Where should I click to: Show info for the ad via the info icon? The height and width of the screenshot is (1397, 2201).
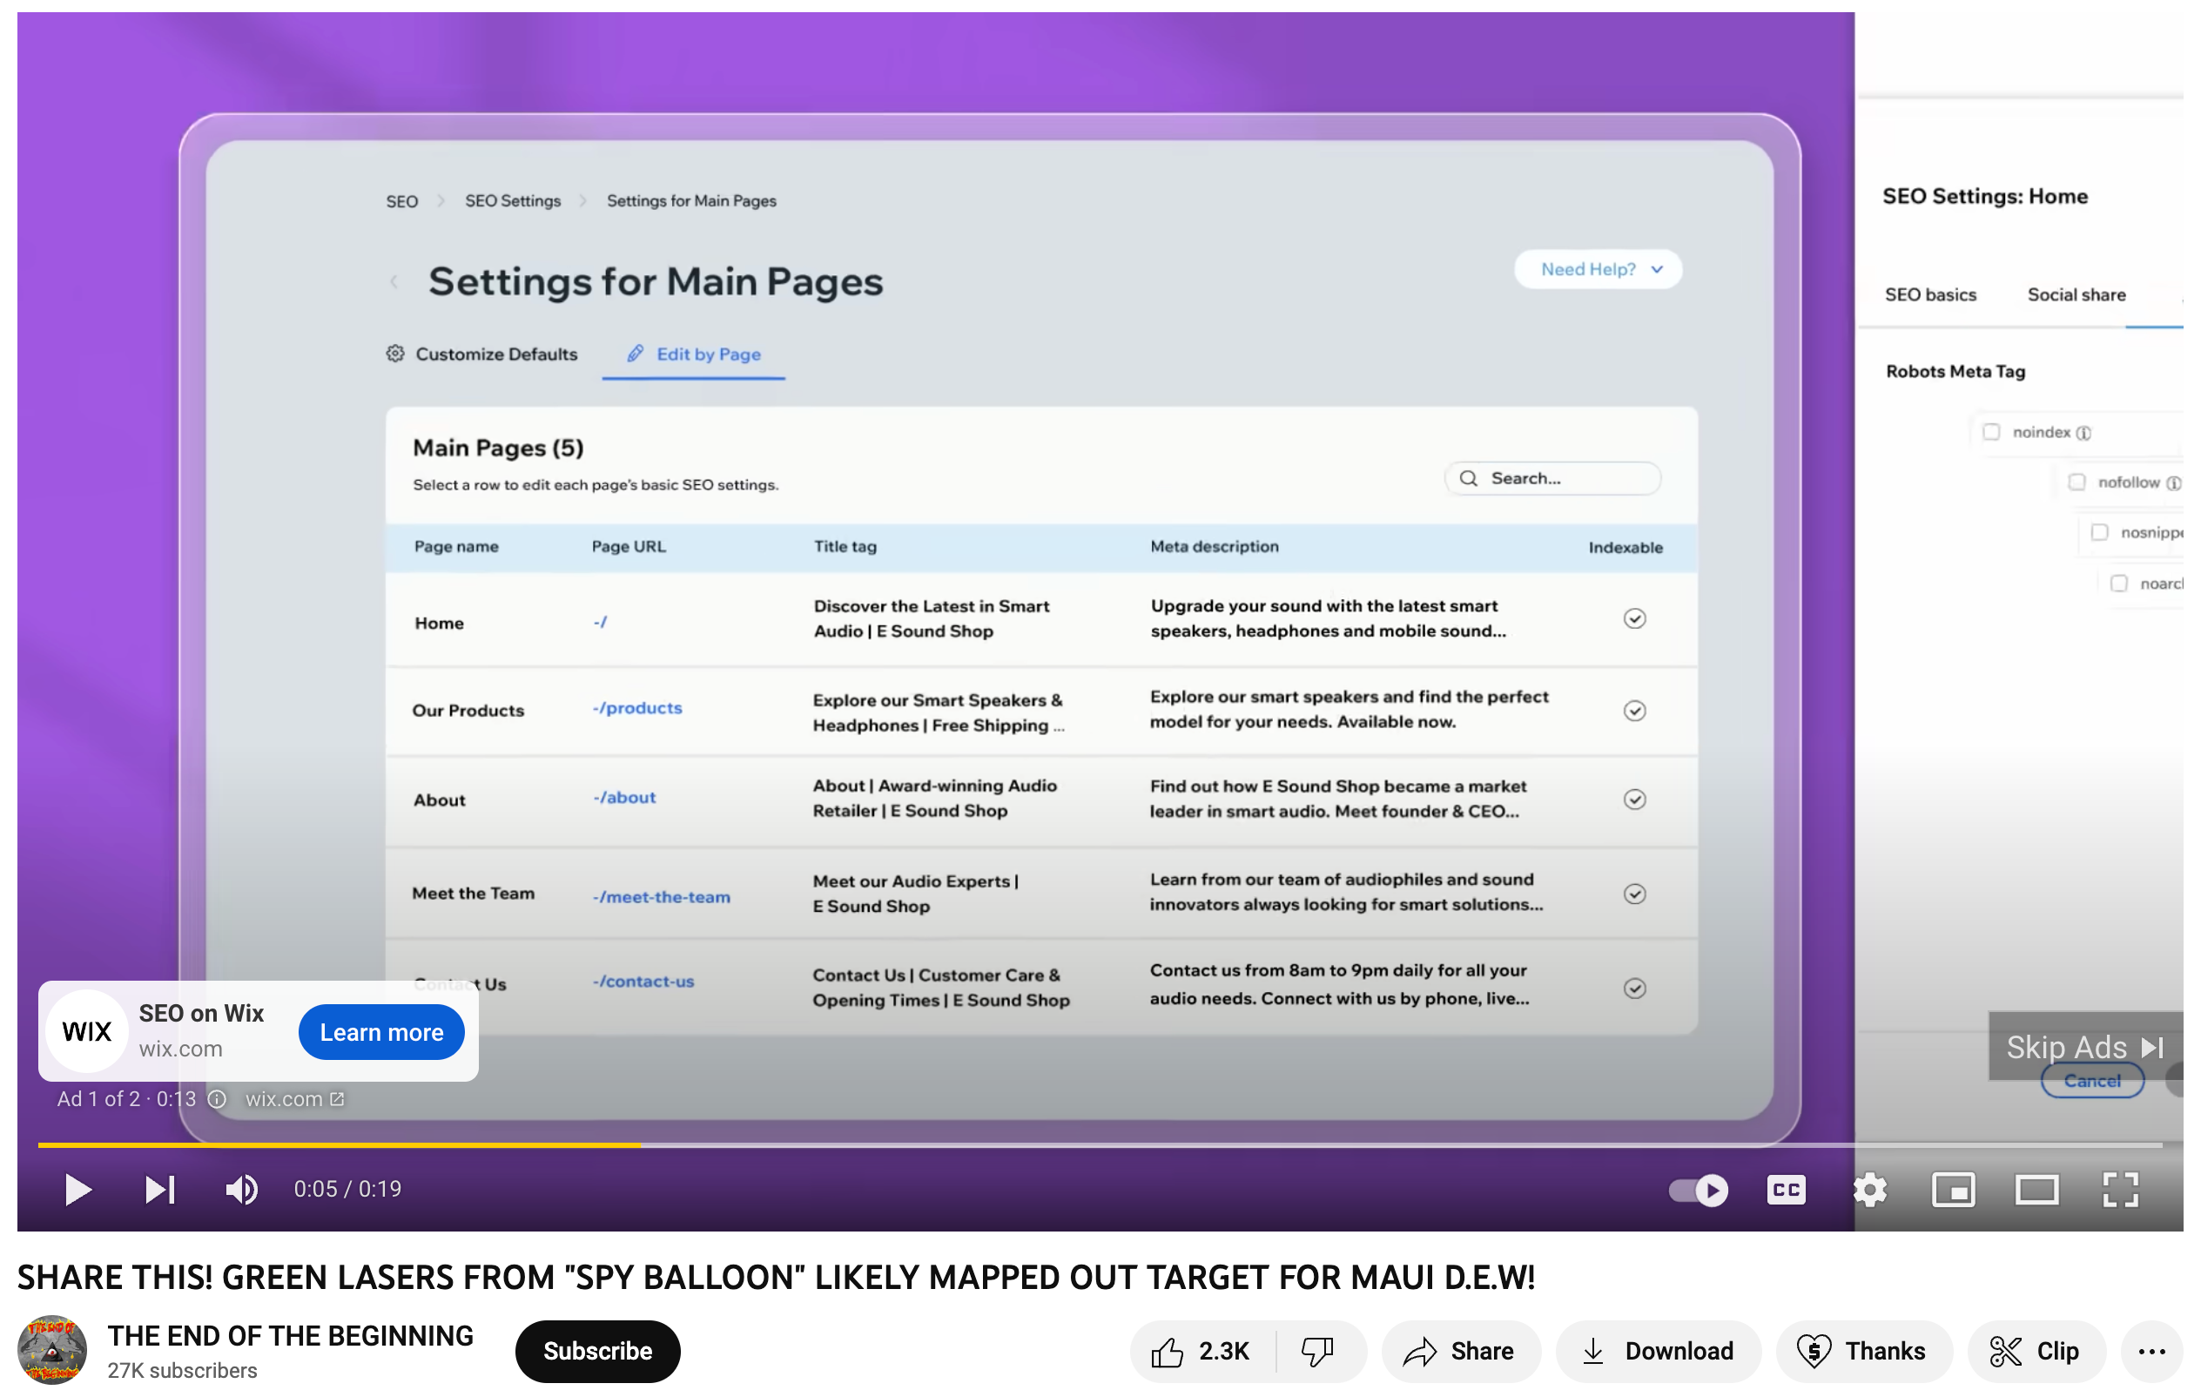click(216, 1100)
